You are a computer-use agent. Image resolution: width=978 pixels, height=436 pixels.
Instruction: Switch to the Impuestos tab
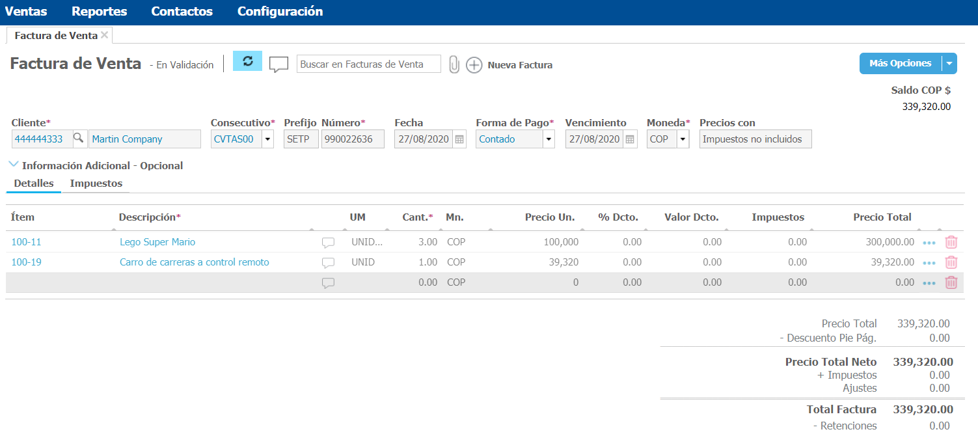point(96,184)
